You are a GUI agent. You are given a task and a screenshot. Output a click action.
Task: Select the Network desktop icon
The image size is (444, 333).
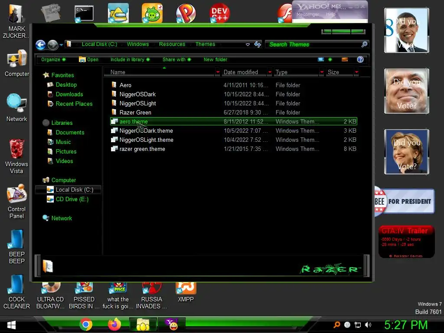[x=17, y=108]
